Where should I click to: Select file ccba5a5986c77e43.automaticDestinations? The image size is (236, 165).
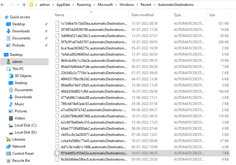point(94,141)
